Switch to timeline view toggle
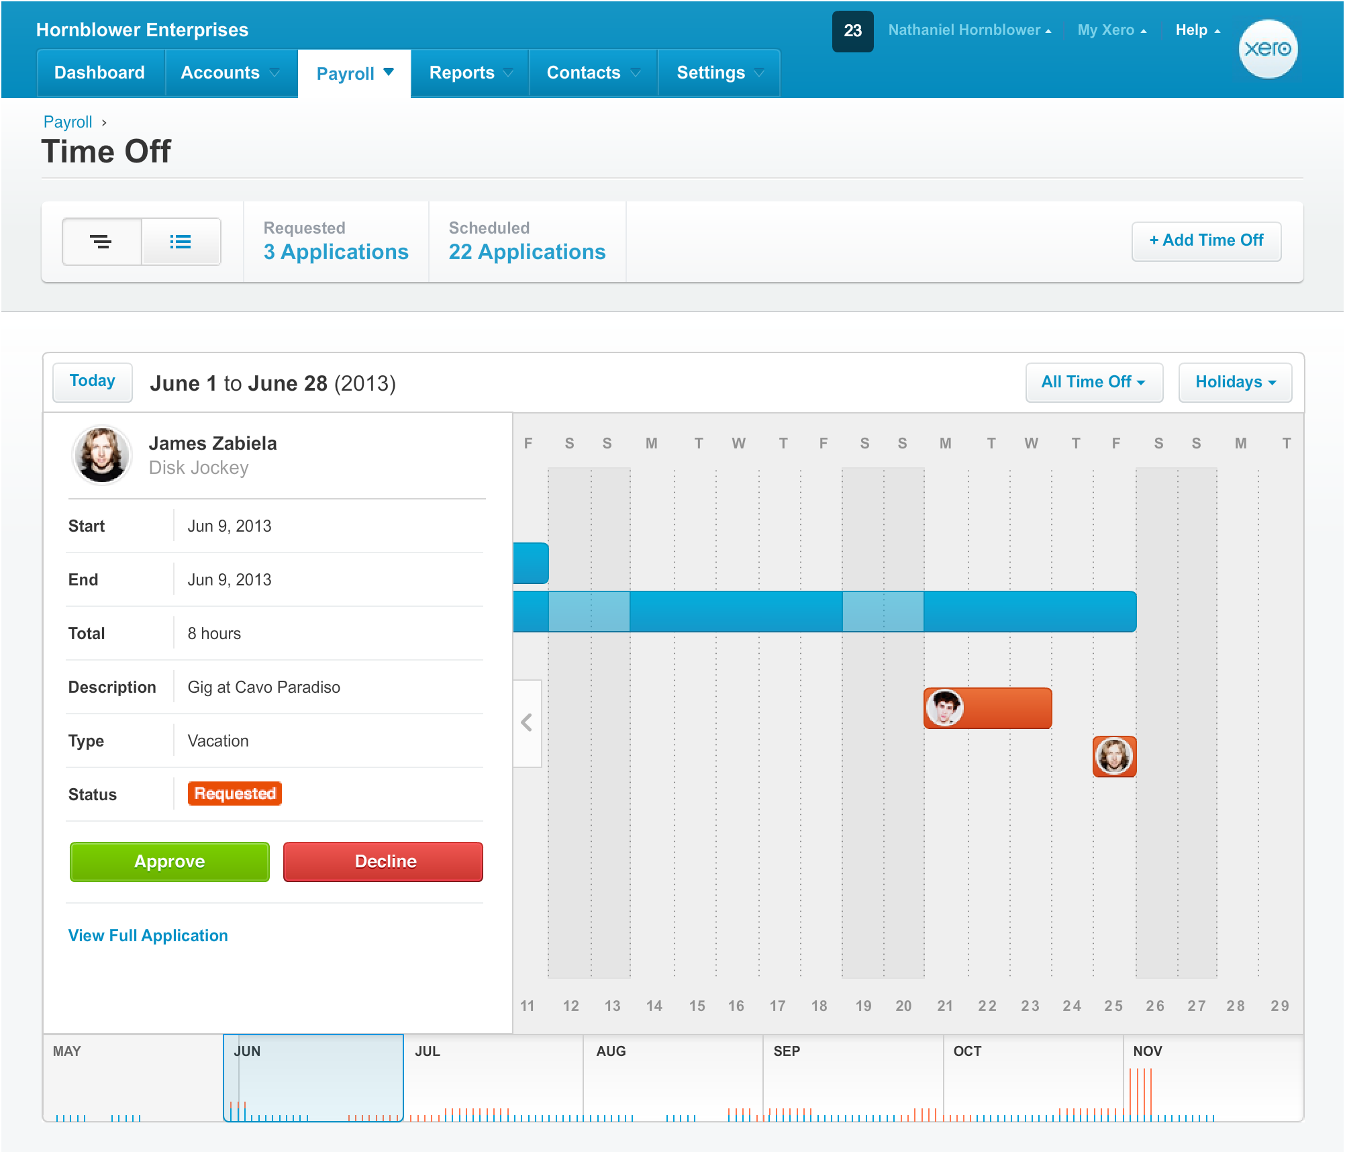1345x1152 pixels. (101, 242)
